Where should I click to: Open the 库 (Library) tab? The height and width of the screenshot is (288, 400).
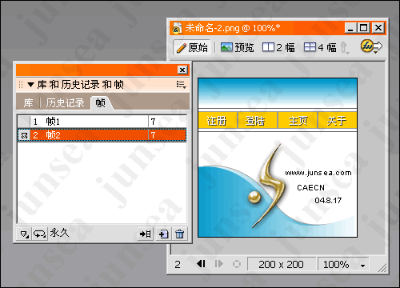pyautogui.click(x=28, y=103)
